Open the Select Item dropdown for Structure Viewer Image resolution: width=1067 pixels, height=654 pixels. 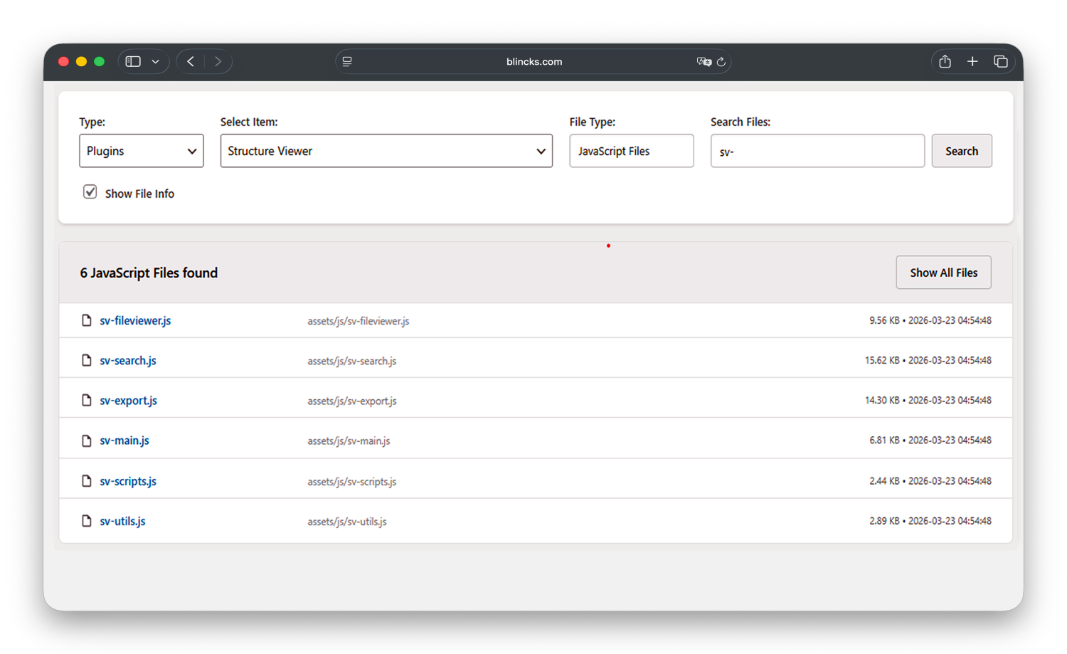386,151
